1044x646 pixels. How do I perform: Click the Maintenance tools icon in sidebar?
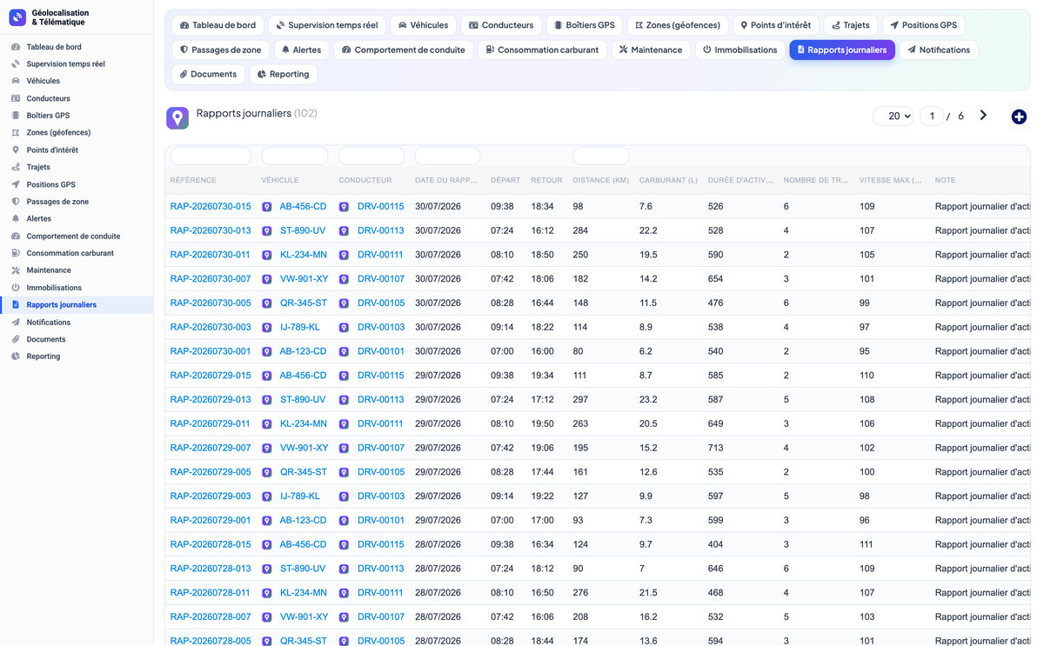pos(16,270)
